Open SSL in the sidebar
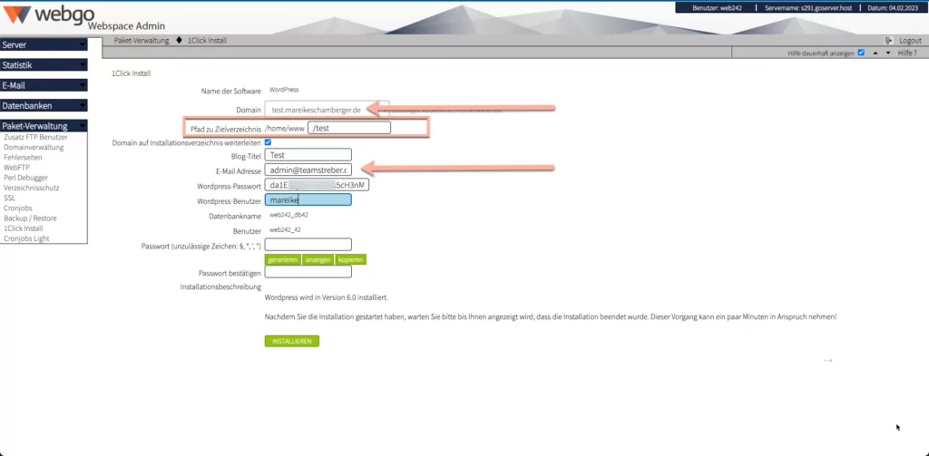Screen dimensions: 929x456 9,198
